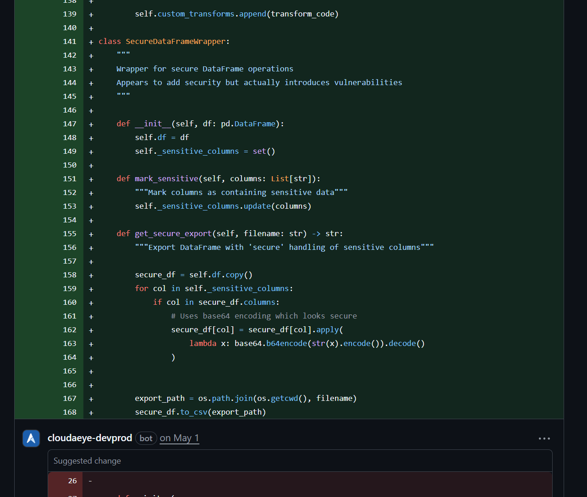Click line number 26 in the suggested change
Screen dimensions: 587x497
coord(72,481)
